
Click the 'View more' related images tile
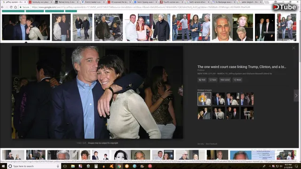coord(247,113)
